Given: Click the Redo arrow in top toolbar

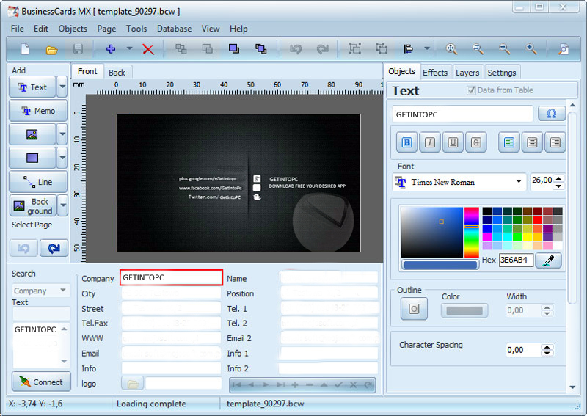Looking at the screenshot, I should 322,49.
